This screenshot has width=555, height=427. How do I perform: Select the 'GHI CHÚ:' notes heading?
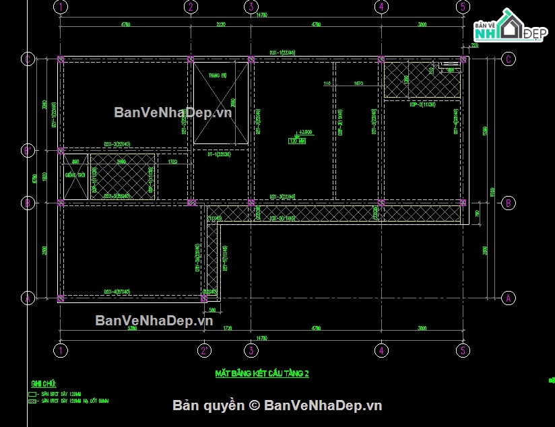coord(44,383)
